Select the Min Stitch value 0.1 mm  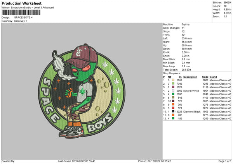click(x=186, y=63)
